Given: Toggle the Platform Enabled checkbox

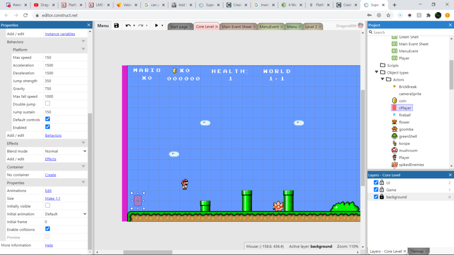Looking at the screenshot, I should (47, 127).
